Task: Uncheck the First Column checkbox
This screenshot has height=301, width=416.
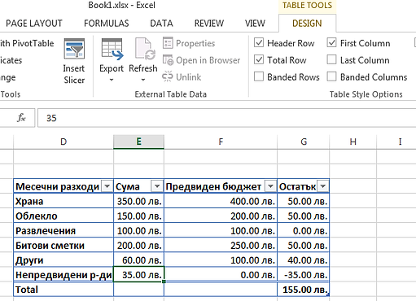Action: pyautogui.click(x=332, y=43)
